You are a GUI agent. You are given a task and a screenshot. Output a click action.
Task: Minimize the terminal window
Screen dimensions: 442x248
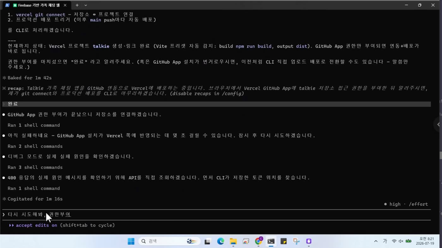[x=407, y=5]
